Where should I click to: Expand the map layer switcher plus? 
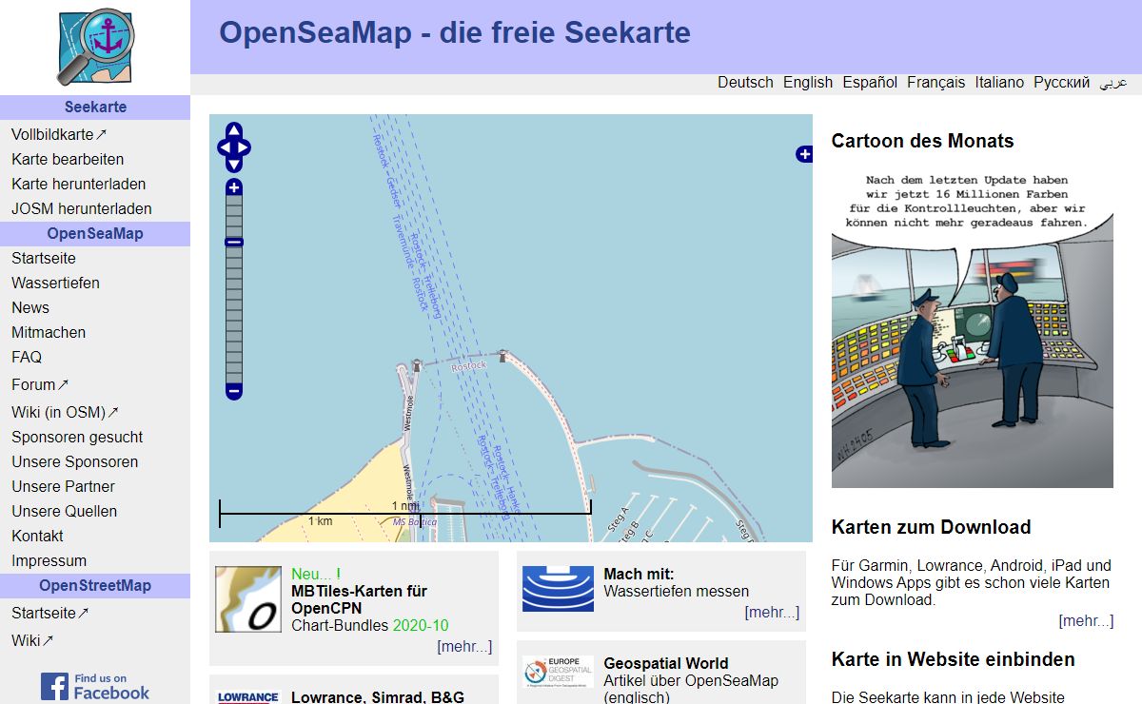pyautogui.click(x=804, y=154)
